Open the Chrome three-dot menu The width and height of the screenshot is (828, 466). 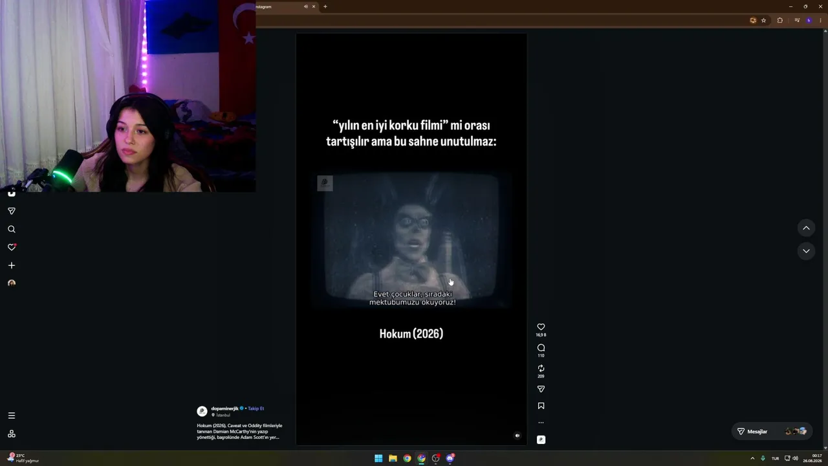point(821,20)
